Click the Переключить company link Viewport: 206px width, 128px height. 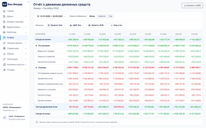pyautogui.click(x=10, y=110)
